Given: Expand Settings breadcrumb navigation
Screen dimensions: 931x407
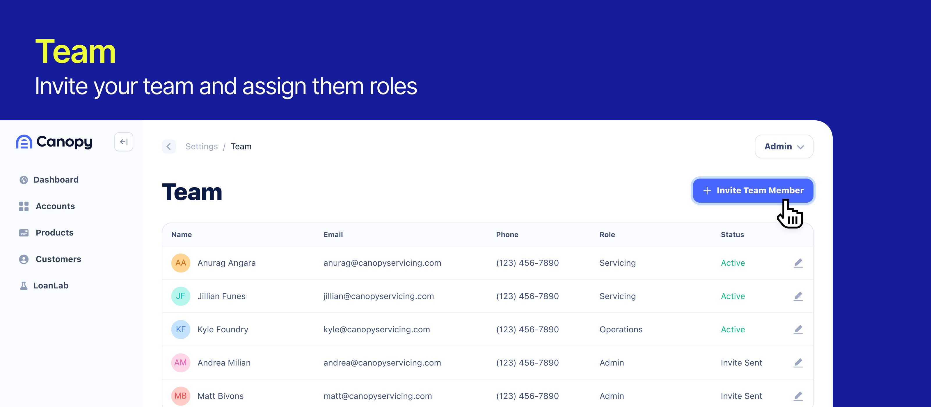Looking at the screenshot, I should coord(201,147).
